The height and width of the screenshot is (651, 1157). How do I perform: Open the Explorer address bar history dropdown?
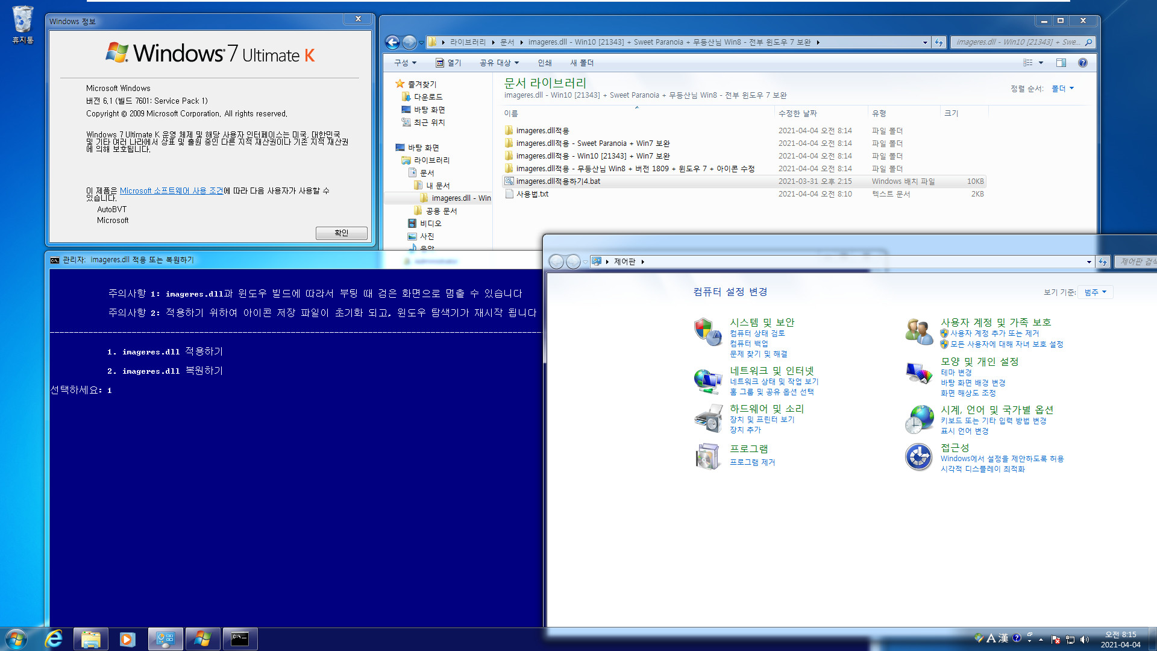coord(925,42)
